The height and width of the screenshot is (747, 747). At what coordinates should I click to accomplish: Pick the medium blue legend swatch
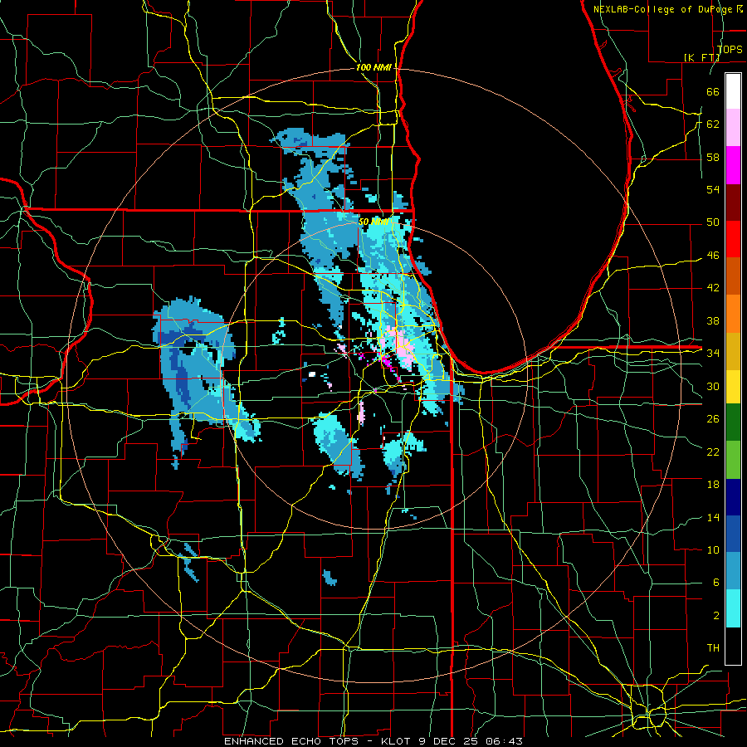click(x=733, y=534)
